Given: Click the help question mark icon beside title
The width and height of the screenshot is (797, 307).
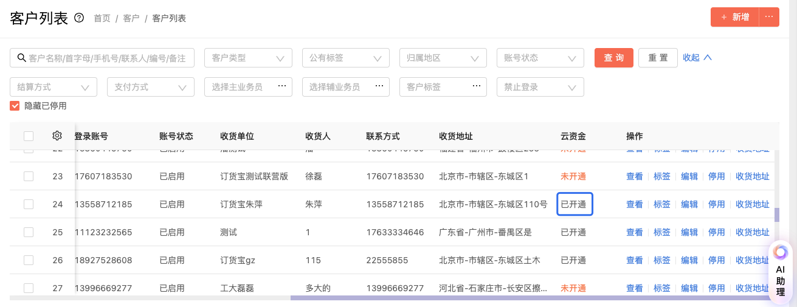Looking at the screenshot, I should 79,18.
